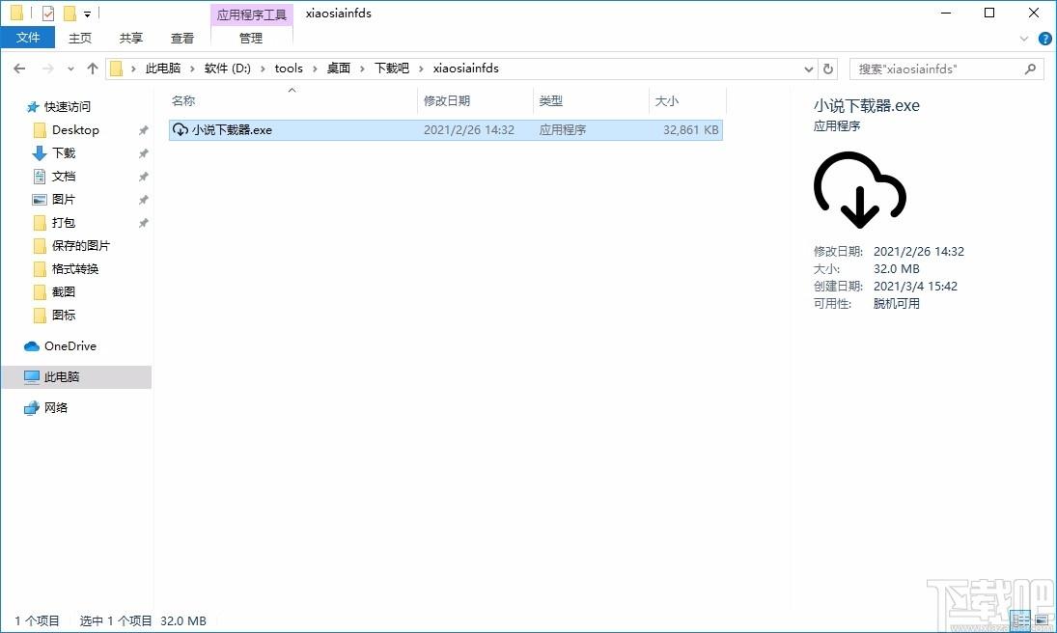Click the pin icon beside Desktop
Viewport: 1057px width, 633px height.
click(143, 131)
